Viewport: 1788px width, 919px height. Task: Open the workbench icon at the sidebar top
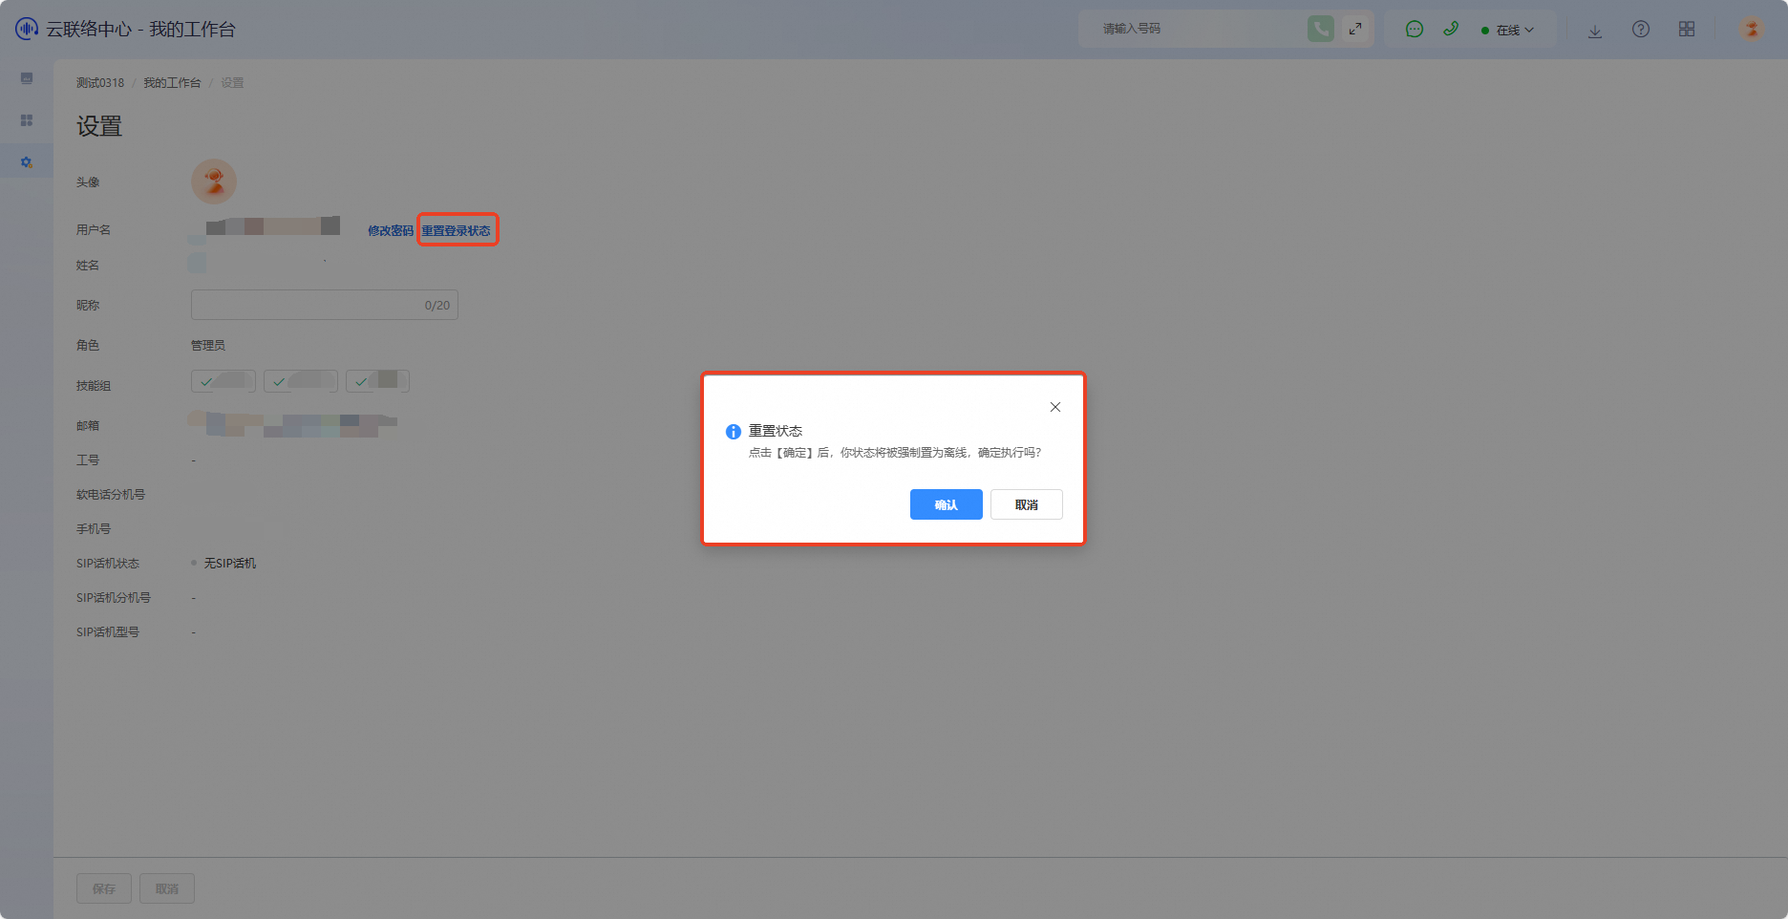[27, 78]
